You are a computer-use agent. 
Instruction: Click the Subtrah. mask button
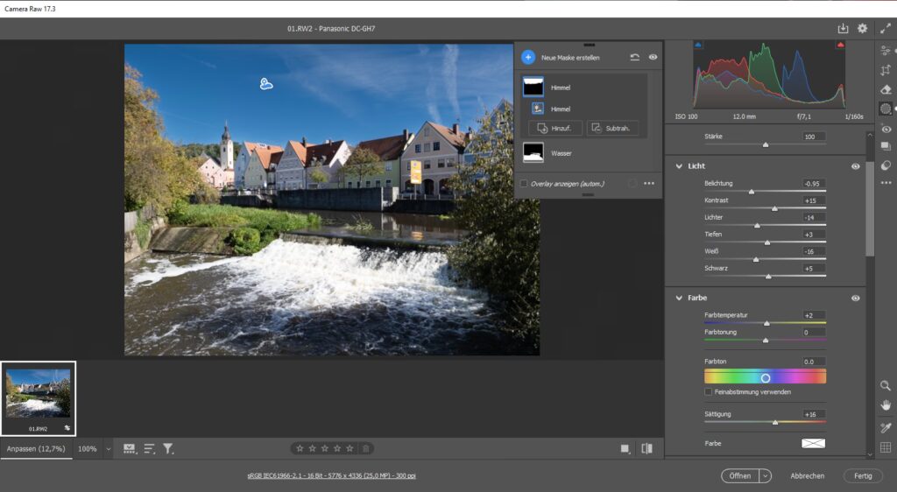pos(612,128)
